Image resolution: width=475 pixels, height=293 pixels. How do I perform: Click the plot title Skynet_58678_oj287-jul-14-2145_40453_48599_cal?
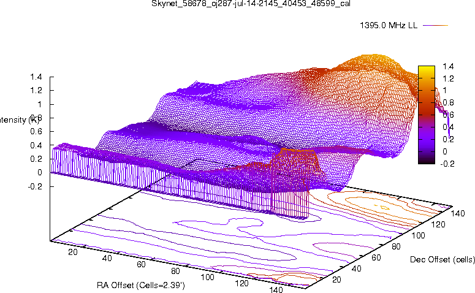(x=251, y=4)
